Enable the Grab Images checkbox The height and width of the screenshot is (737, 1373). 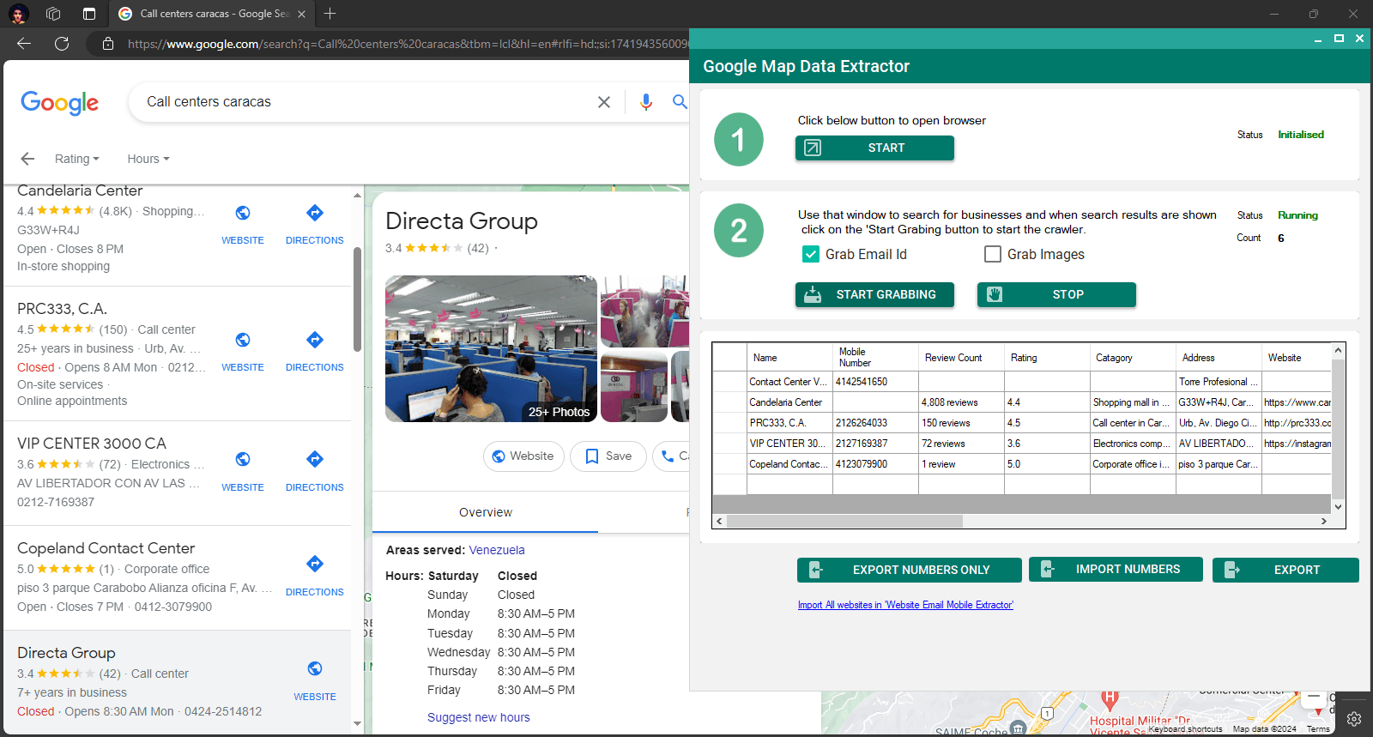993,254
